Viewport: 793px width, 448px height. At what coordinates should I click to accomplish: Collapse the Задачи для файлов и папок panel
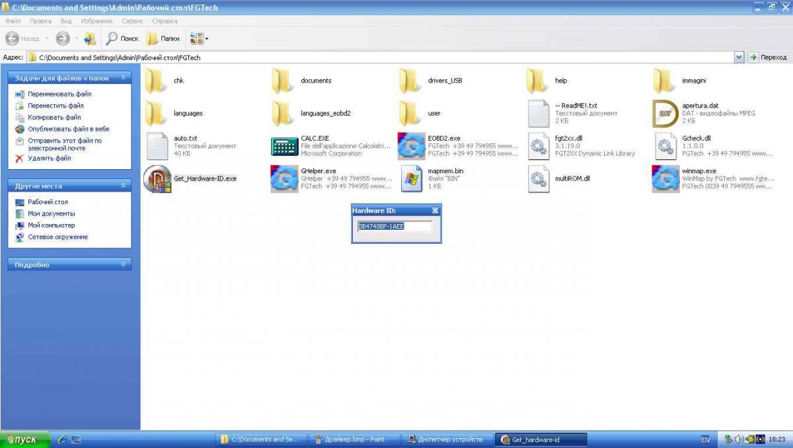coord(123,78)
